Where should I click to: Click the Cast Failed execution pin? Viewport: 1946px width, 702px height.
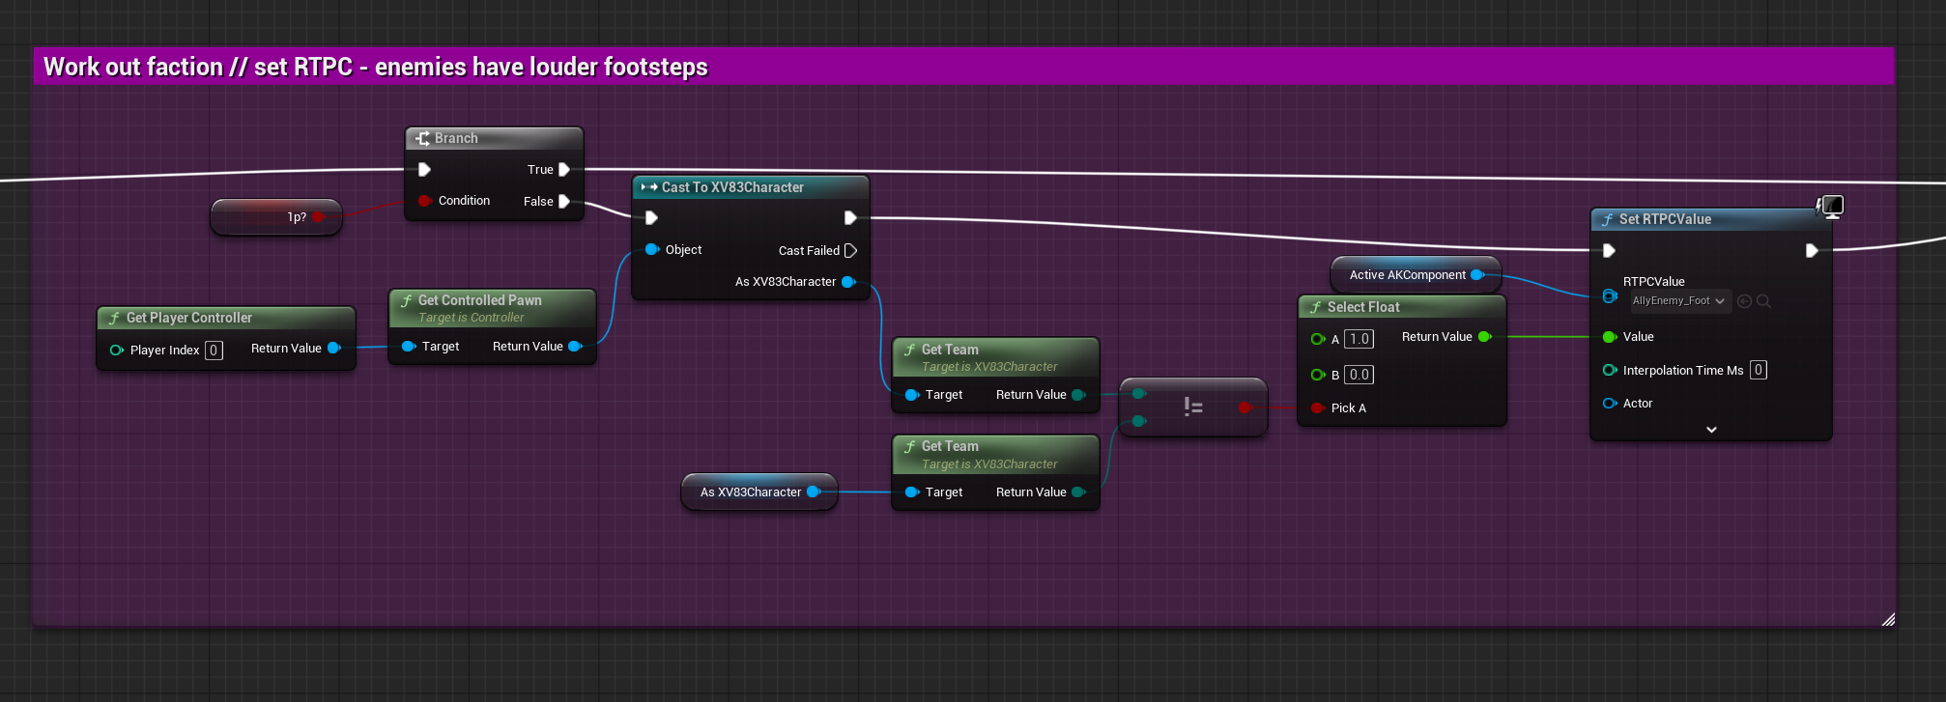click(x=850, y=251)
